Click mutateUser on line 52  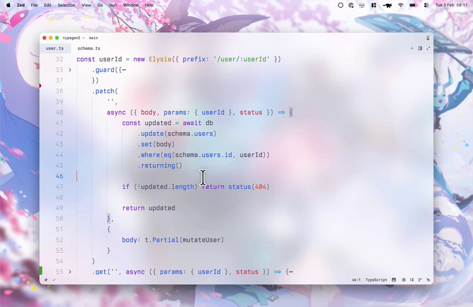tap(202, 240)
